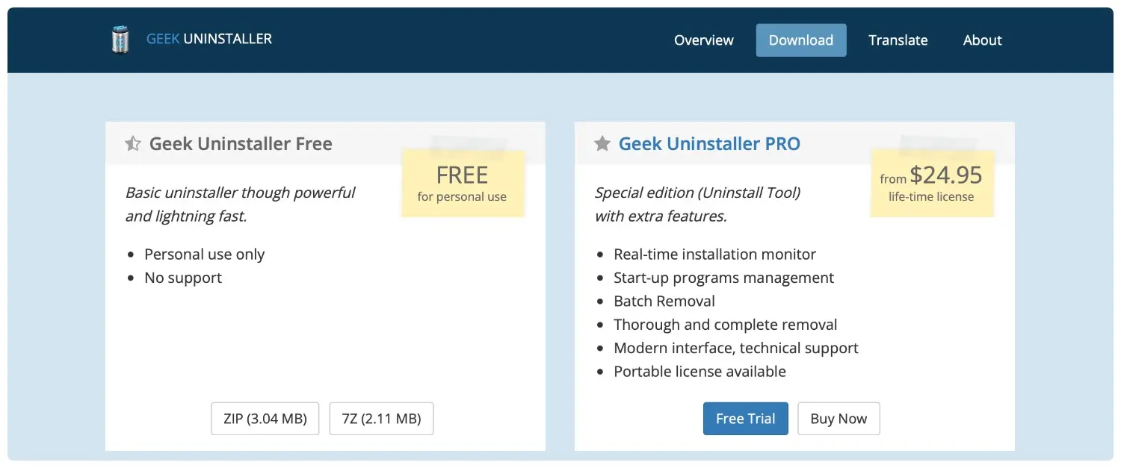Download the 7Z (2.11 MB) package

click(x=381, y=419)
